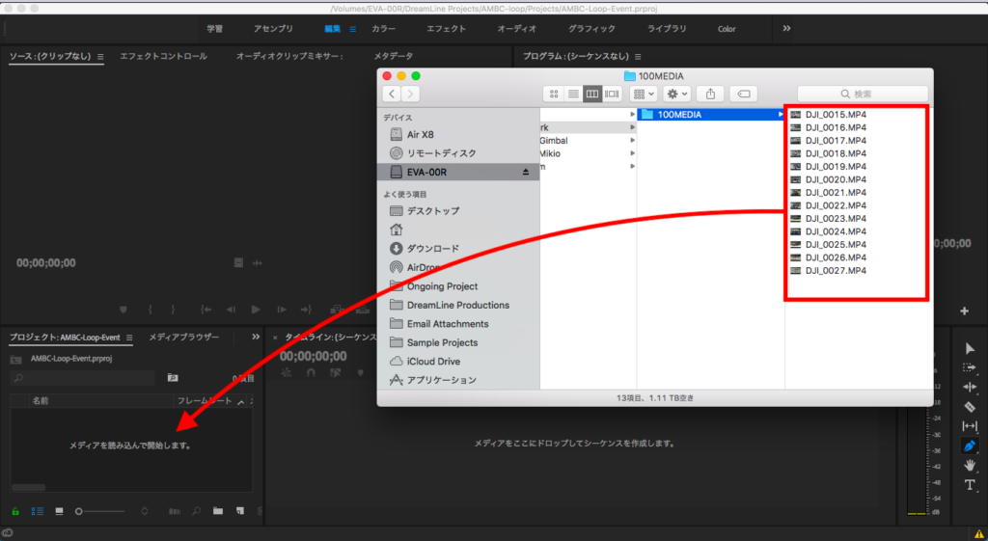The image size is (988, 541).
Task: Open the Project panel hamburger menu
Action: (x=129, y=338)
